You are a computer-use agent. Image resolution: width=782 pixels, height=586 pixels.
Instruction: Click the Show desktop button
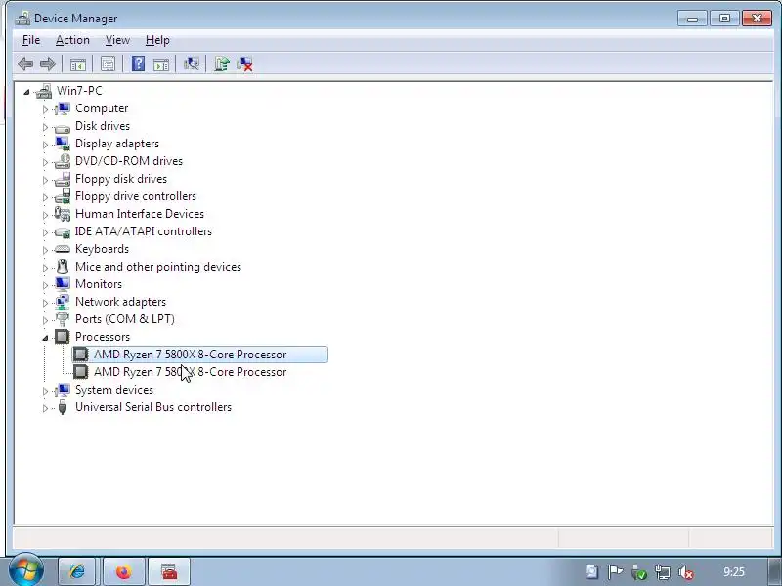coord(774,571)
